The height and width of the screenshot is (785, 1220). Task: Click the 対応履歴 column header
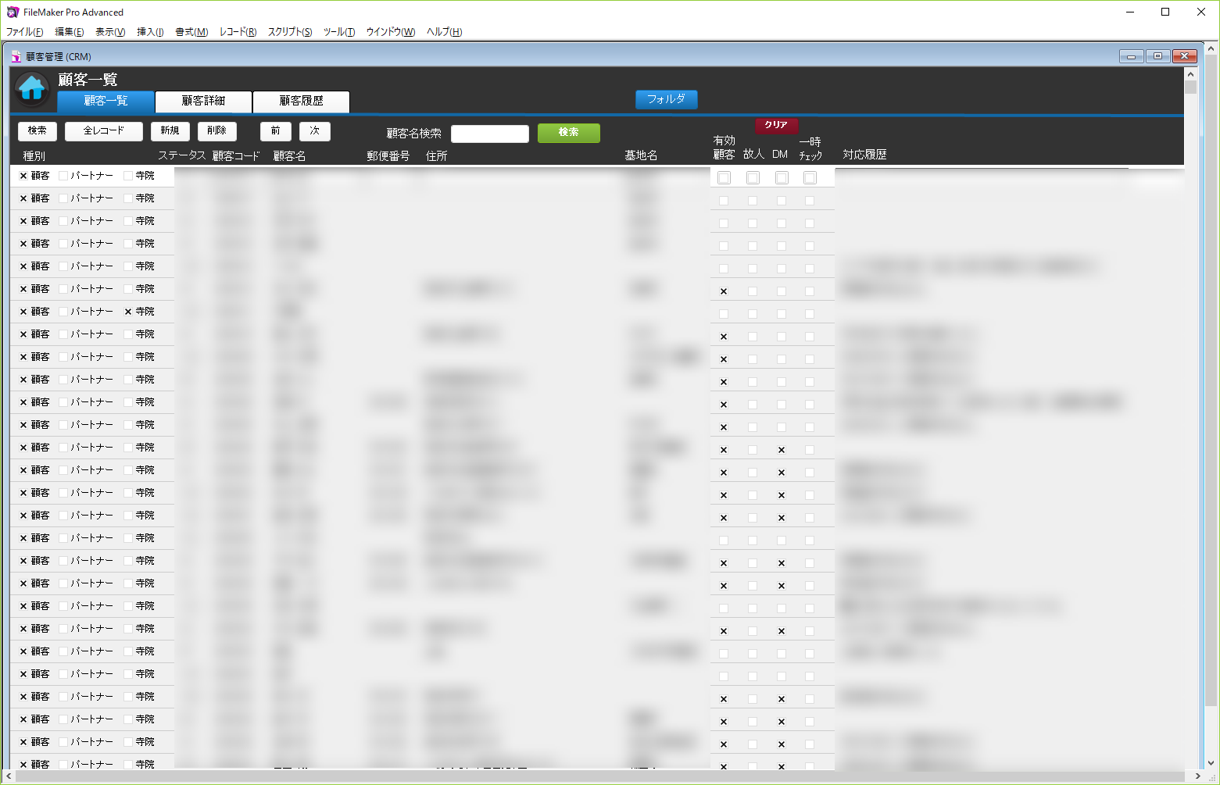pos(864,155)
